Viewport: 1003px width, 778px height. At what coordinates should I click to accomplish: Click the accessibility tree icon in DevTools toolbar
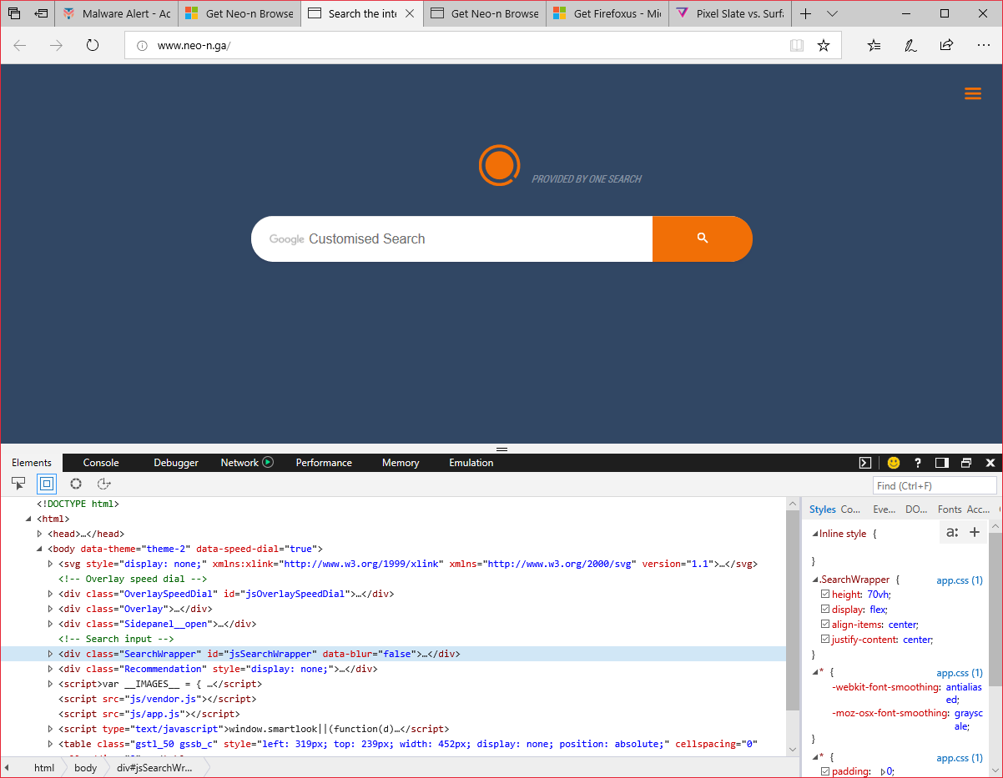[x=103, y=484]
